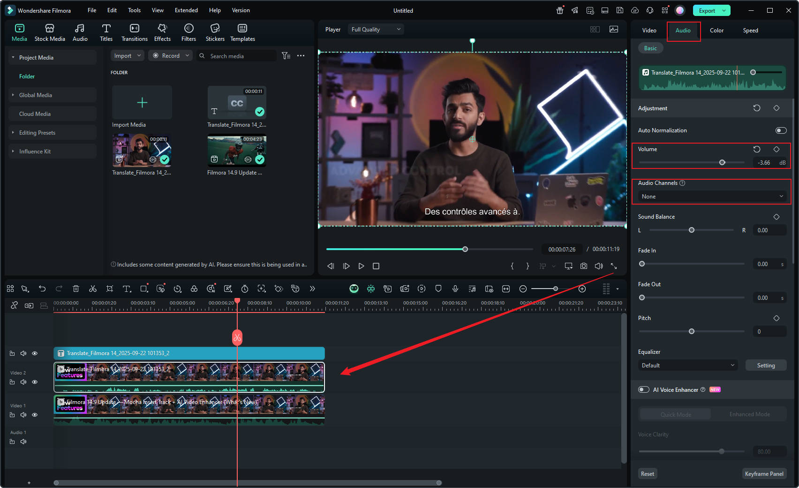Screen dimensions: 799x488
Task: Click the snapshot image icon in player header
Action: [614, 30]
